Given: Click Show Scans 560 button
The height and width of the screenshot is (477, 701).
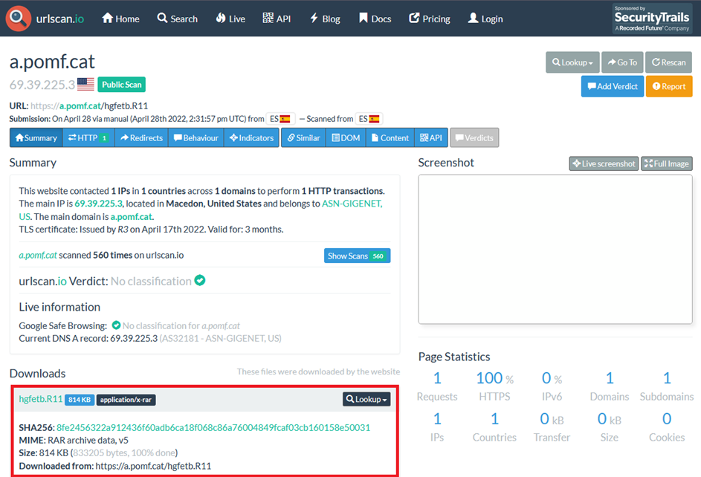Looking at the screenshot, I should click(357, 256).
